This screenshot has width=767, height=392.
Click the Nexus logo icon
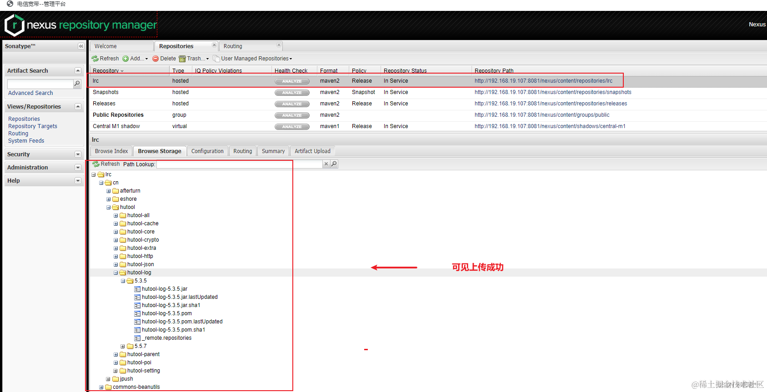tap(15, 25)
